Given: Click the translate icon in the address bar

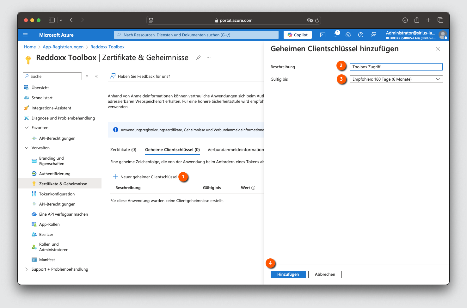Looking at the screenshot, I should point(310,20).
